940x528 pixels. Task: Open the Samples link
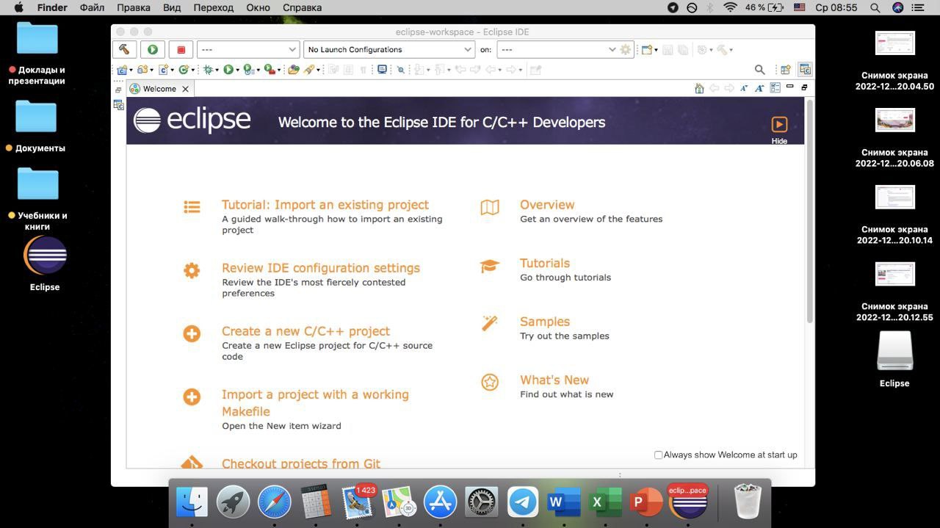tap(545, 322)
